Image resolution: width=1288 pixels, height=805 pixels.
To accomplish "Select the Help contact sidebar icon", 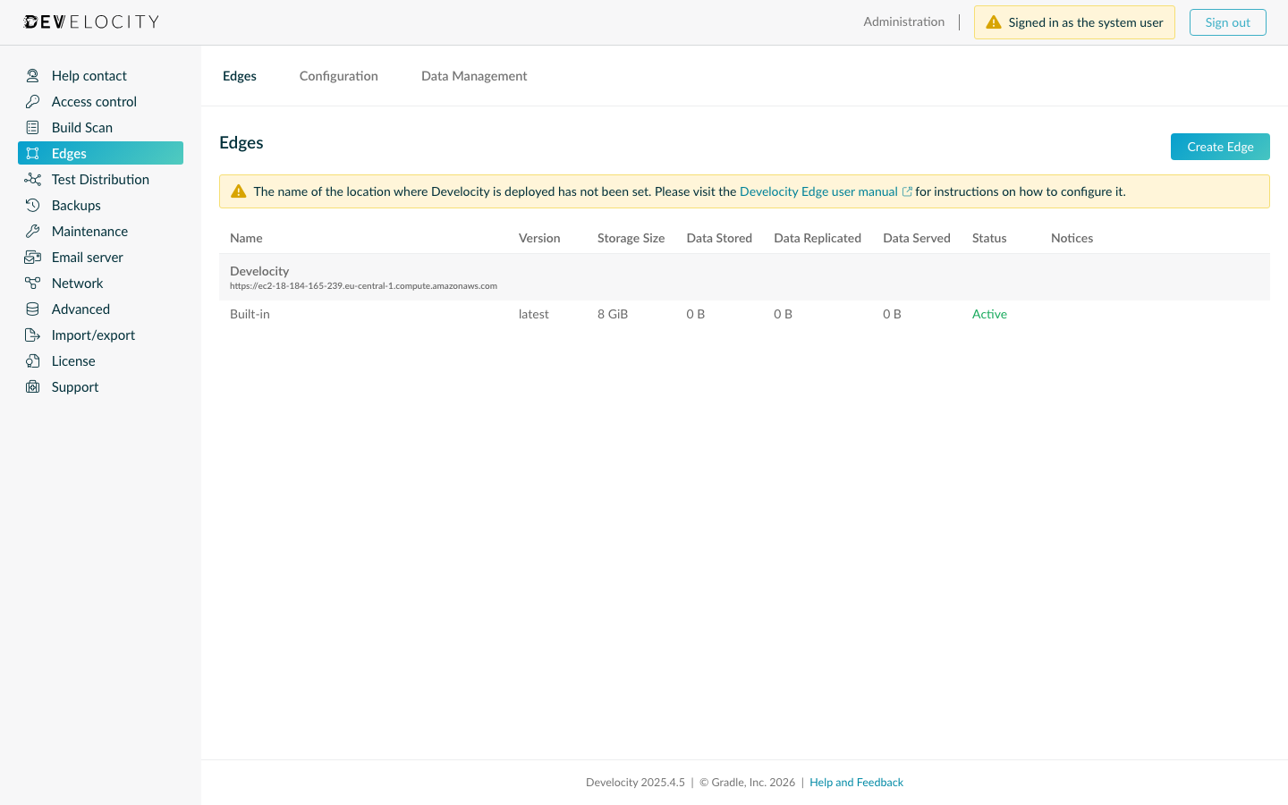I will [32, 75].
